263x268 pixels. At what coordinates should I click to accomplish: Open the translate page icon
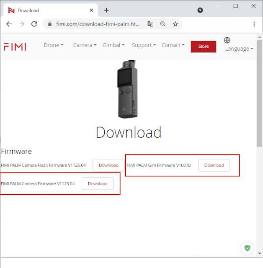[150, 24]
